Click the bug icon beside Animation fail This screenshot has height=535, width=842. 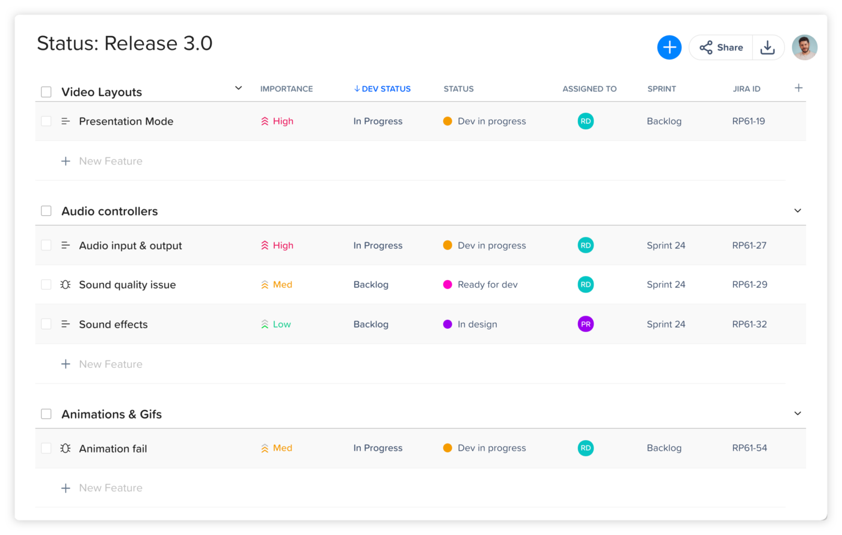(66, 448)
